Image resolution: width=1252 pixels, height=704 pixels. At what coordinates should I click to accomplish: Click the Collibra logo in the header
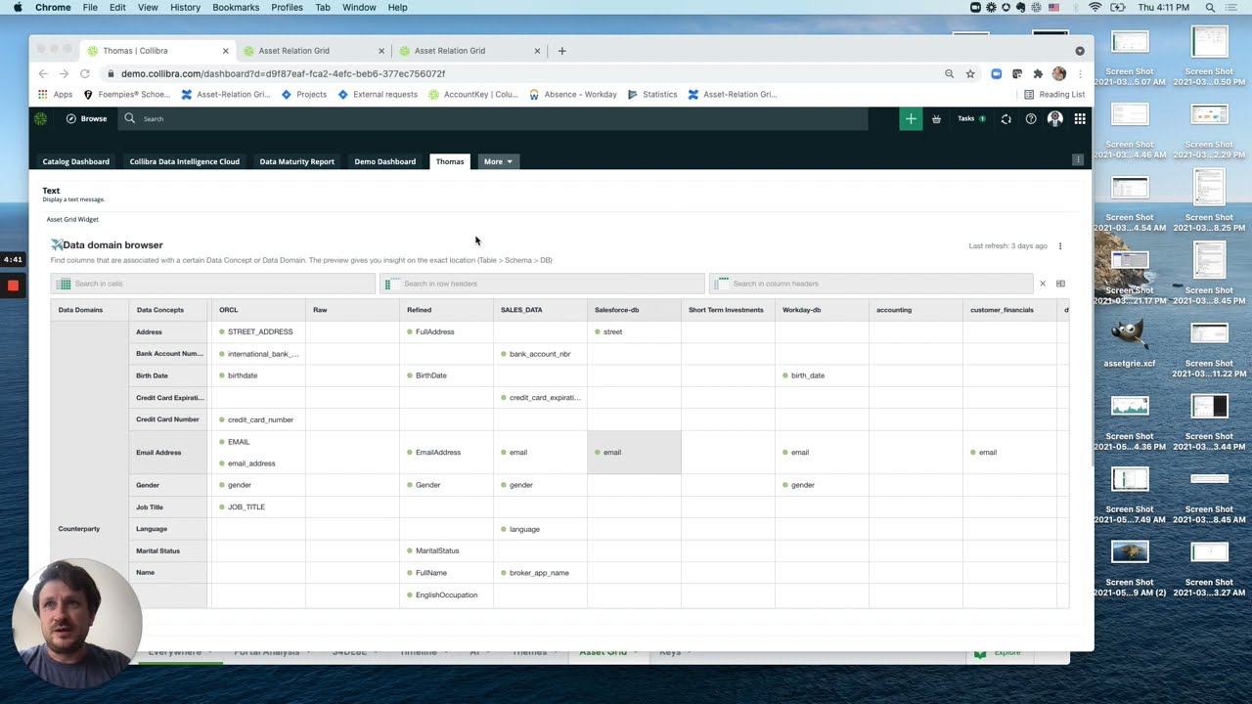tap(40, 118)
